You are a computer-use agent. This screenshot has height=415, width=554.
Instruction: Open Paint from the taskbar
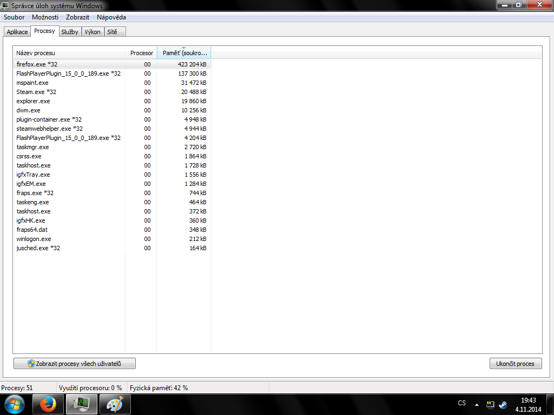click(x=115, y=404)
